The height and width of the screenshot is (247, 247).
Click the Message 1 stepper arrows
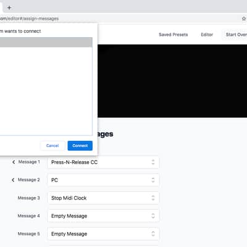click(x=153, y=162)
